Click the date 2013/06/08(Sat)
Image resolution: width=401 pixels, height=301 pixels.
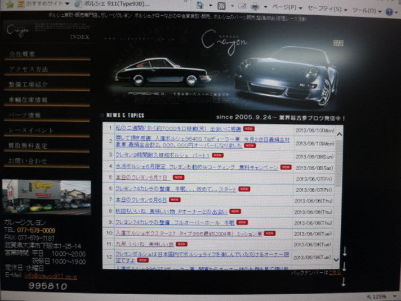[314, 168]
